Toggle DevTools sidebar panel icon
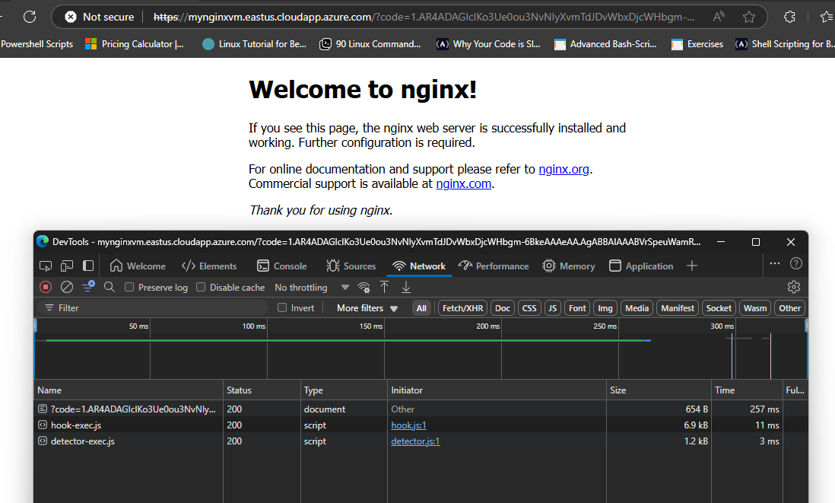 (88, 266)
